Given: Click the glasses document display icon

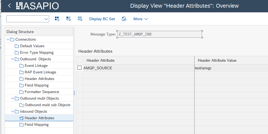Looking at the screenshot, I should [124, 19].
